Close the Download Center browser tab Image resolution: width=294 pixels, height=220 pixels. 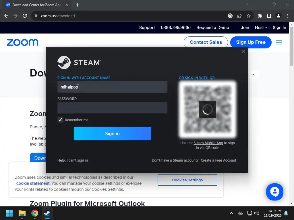(66, 5)
